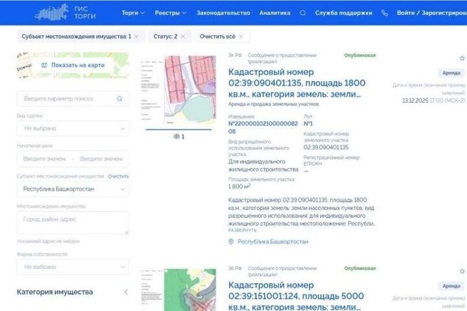Screen dimensions: 467x311
Task: Open the Реестры dropdown menu
Action: [x=171, y=13]
